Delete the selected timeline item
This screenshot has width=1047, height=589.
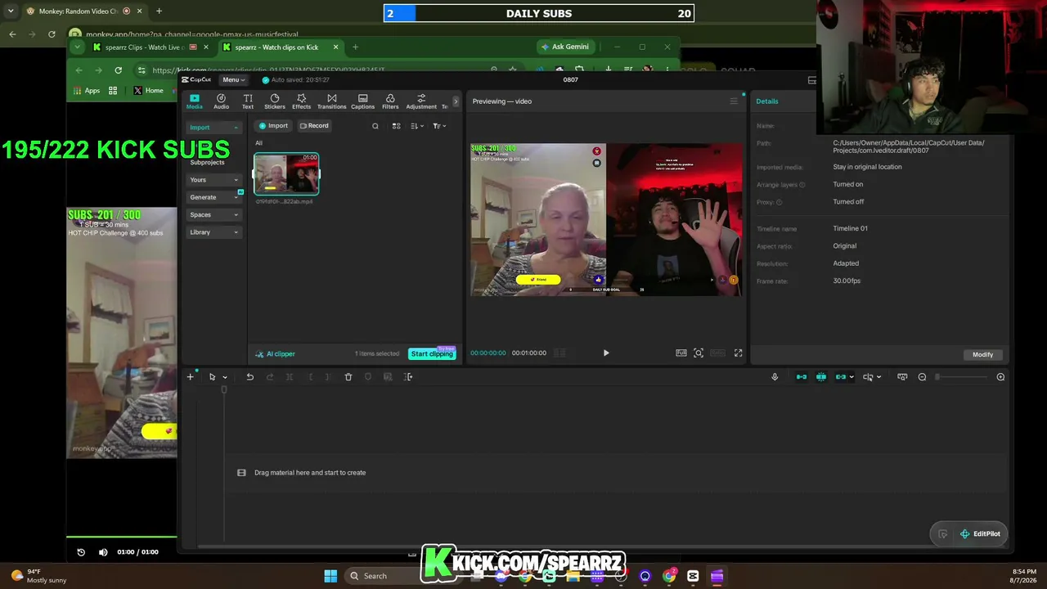(348, 377)
